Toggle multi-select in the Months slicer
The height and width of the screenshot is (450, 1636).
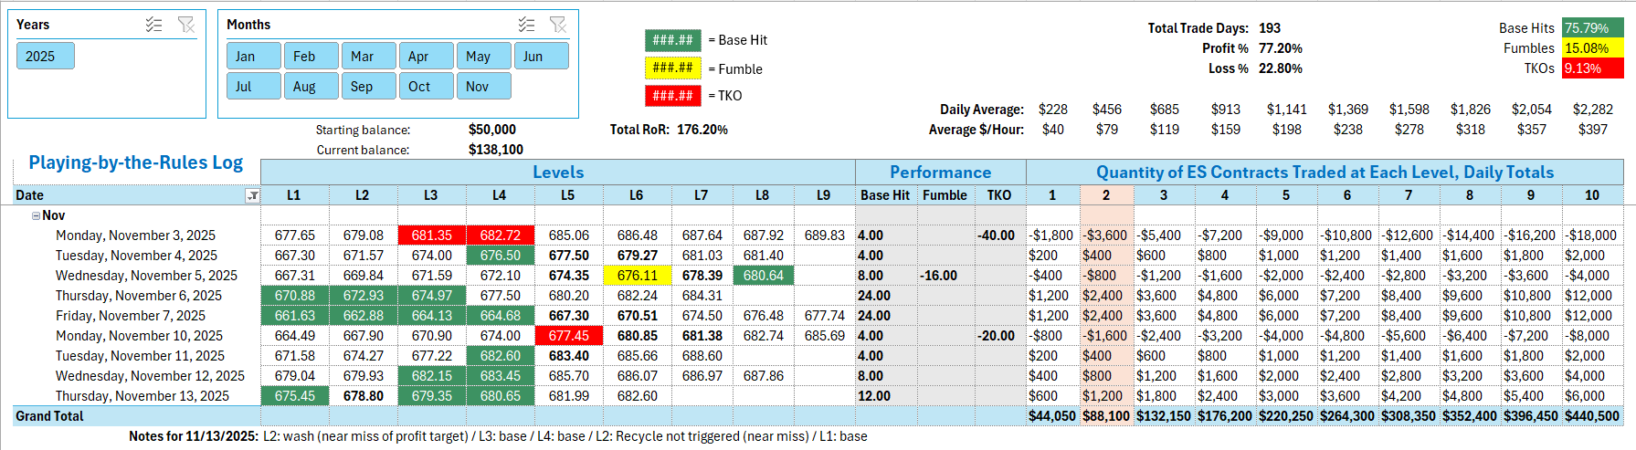pyautogui.click(x=526, y=25)
